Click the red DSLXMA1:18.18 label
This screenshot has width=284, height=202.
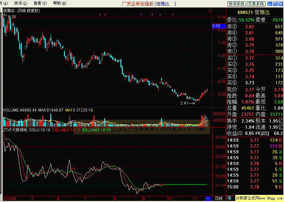66,130
